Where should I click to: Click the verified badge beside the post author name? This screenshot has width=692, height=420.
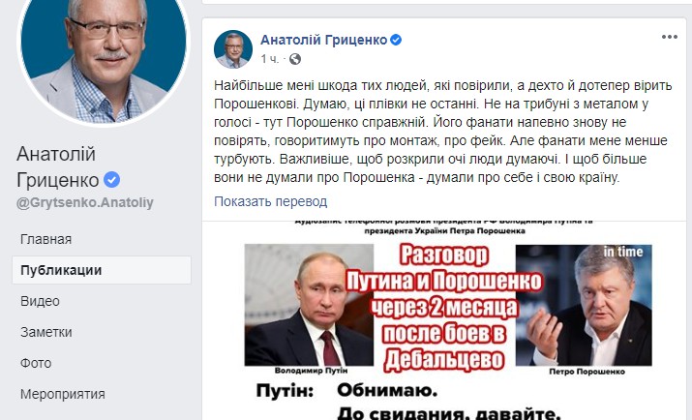point(396,40)
